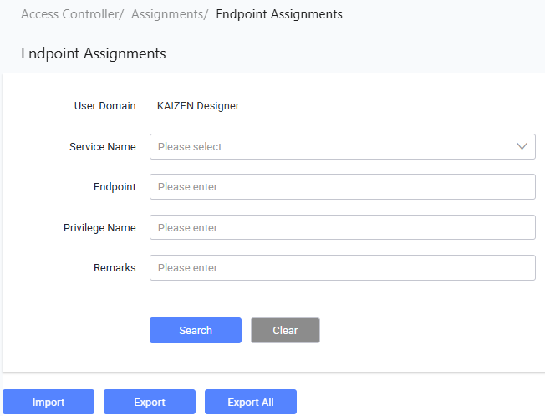Image resolution: width=545 pixels, height=416 pixels.
Task: Click Endpoint Assignments breadcrumb item
Action: click(279, 14)
